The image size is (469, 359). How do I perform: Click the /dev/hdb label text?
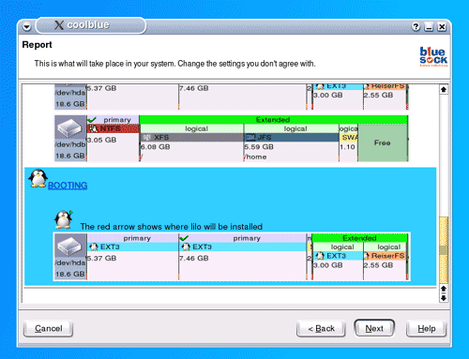[x=70, y=144]
